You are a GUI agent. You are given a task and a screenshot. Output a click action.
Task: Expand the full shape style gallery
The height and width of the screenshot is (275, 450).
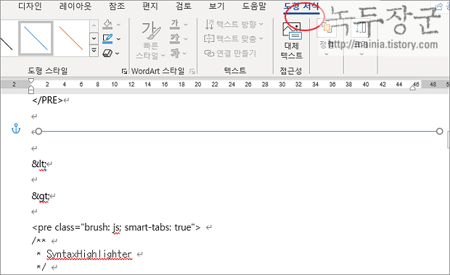[x=94, y=51]
